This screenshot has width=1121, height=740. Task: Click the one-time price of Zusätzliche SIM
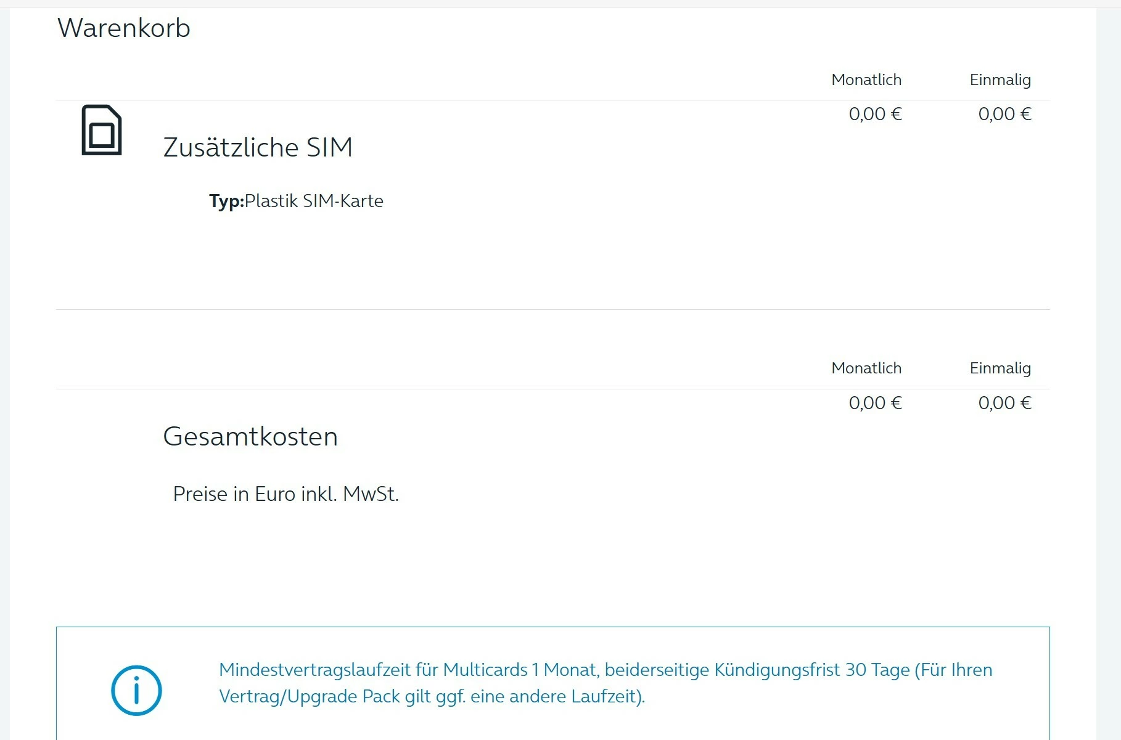(1004, 114)
